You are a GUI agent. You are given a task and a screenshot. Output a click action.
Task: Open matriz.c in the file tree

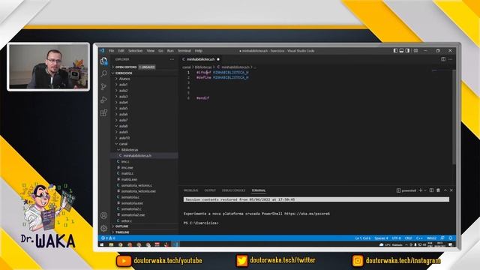127,173
